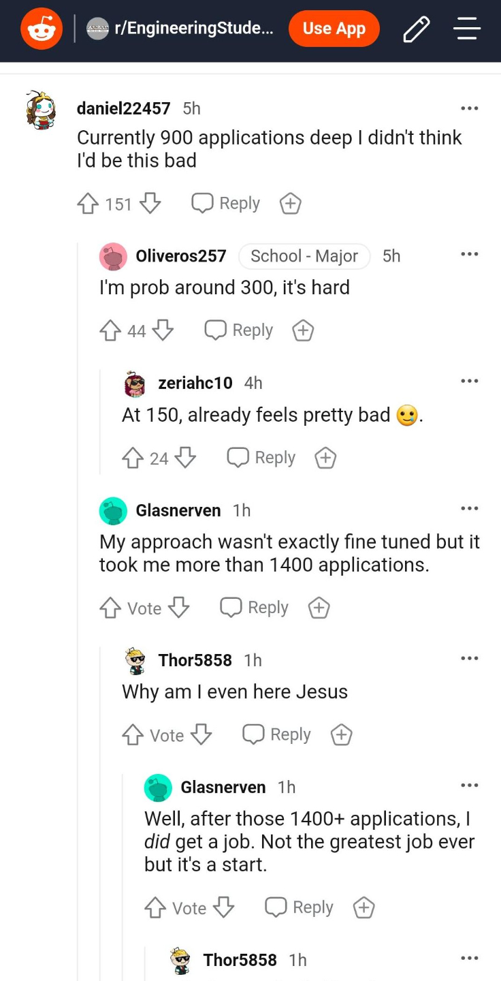Open more options for zeriahc10's comment
Image resolution: width=501 pixels, height=981 pixels.
point(469,381)
